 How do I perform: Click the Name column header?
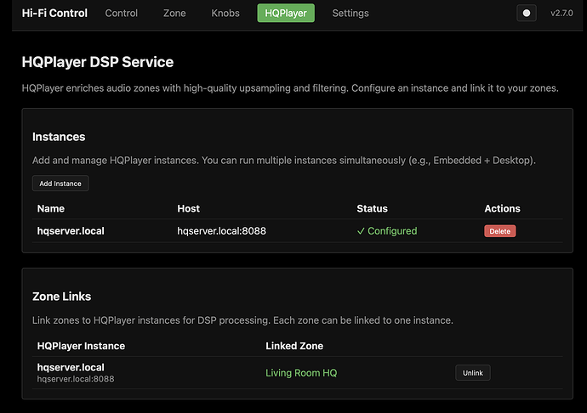point(51,208)
